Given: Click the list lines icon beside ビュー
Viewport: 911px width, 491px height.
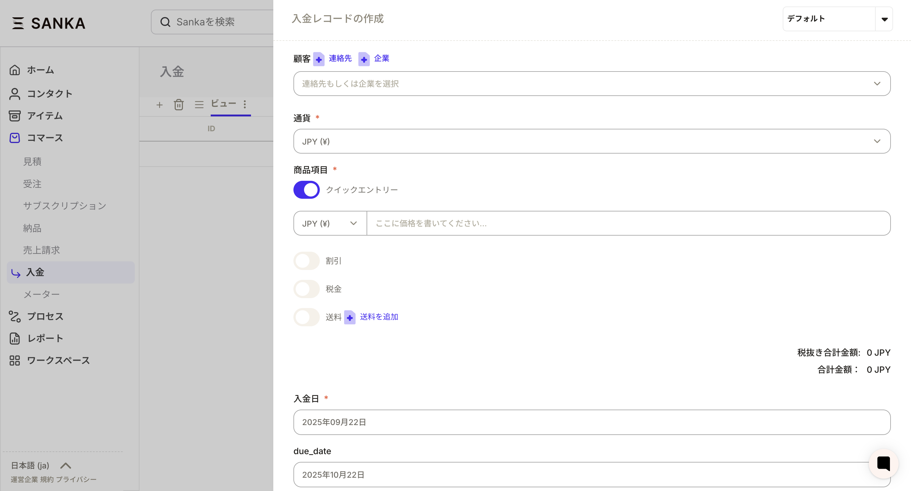Looking at the screenshot, I should (x=199, y=105).
